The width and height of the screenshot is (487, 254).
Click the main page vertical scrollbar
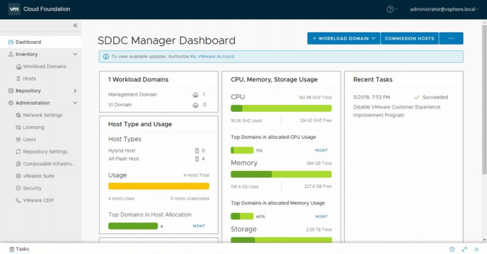(x=484, y=99)
